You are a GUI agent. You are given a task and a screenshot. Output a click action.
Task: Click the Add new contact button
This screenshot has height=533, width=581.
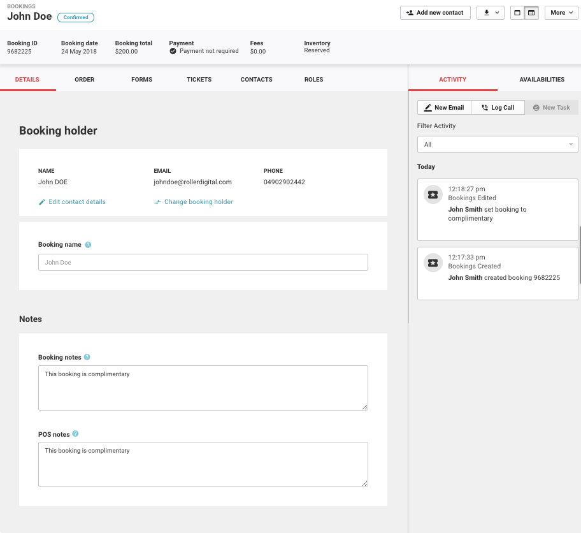(435, 13)
